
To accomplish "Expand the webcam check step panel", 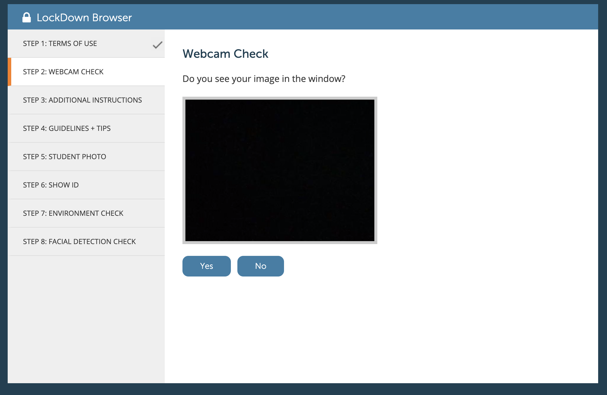I will [86, 72].
